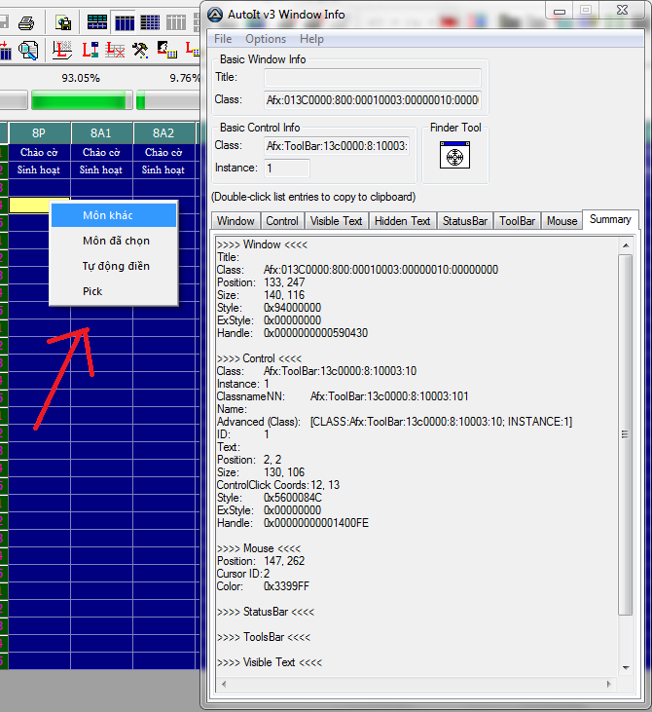Open the hammer and wrench tools icon
The height and width of the screenshot is (712, 652).
coord(140,50)
